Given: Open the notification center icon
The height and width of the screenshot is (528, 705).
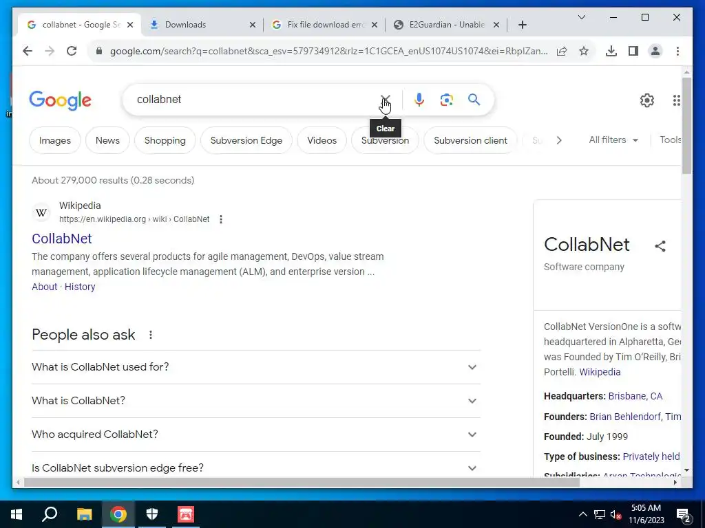Looking at the screenshot, I should coord(684,514).
